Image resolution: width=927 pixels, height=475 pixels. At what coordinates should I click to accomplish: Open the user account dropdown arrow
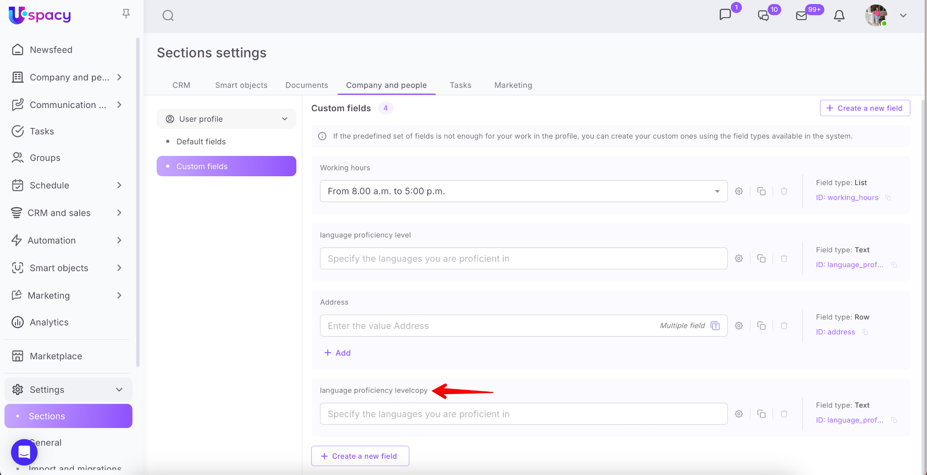(903, 16)
